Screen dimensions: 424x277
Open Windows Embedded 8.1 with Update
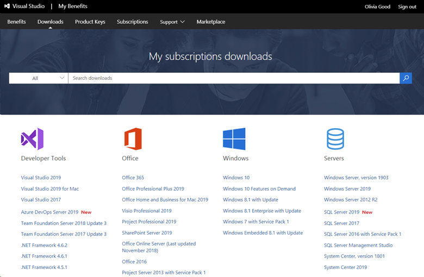click(x=263, y=232)
